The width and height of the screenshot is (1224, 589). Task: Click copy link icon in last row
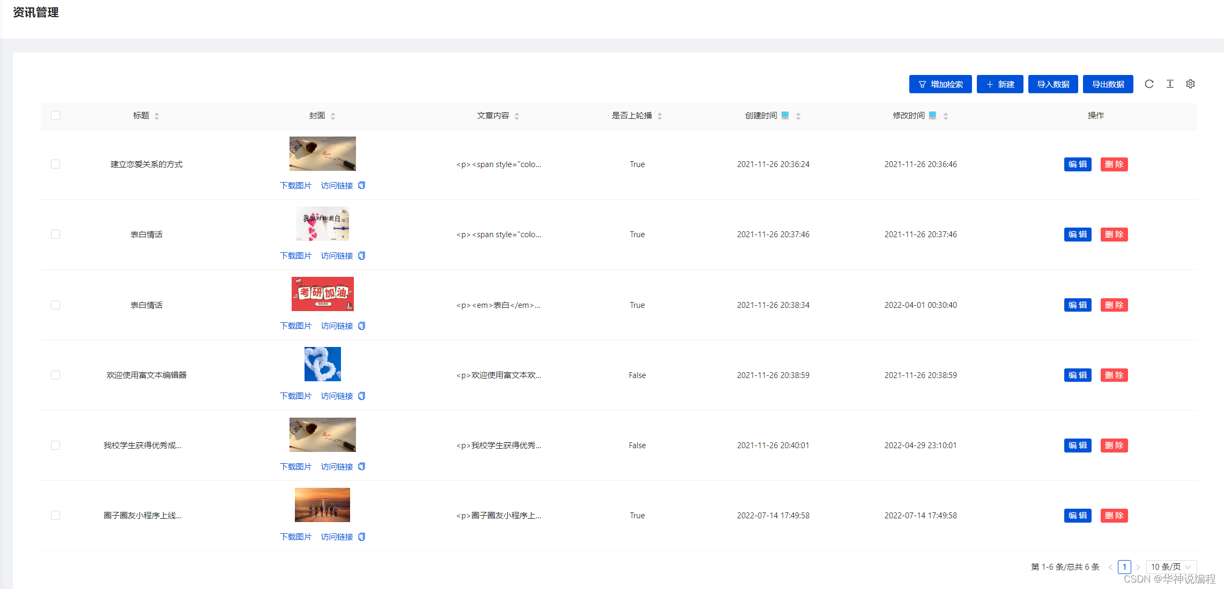tap(362, 537)
